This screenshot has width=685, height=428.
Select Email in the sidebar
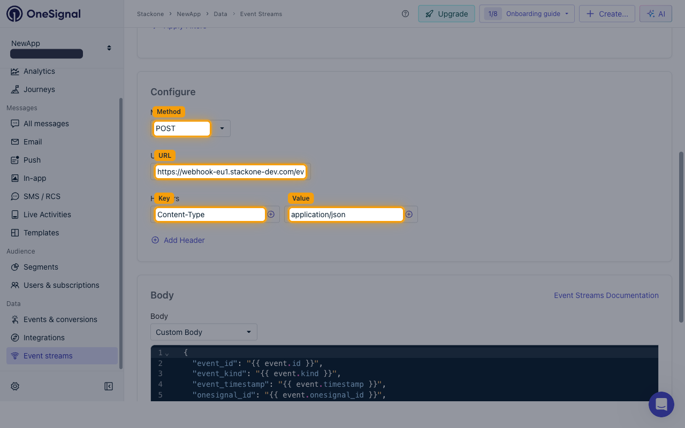pyautogui.click(x=33, y=142)
